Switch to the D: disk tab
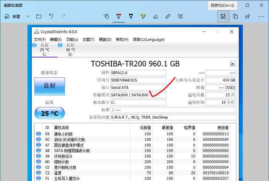 click(x=70, y=50)
